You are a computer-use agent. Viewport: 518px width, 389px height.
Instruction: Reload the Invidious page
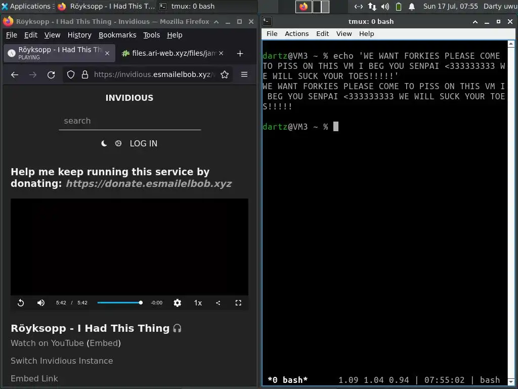[51, 75]
